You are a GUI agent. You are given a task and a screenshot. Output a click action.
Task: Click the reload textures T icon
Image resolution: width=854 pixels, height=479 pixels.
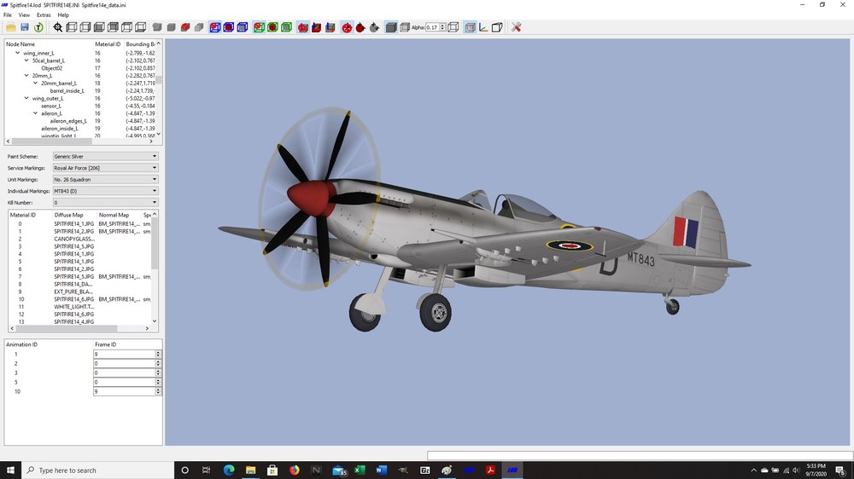pyautogui.click(x=38, y=27)
